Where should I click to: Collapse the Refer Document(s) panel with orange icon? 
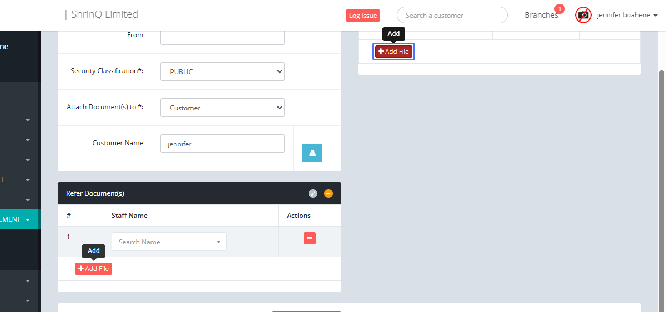(329, 193)
